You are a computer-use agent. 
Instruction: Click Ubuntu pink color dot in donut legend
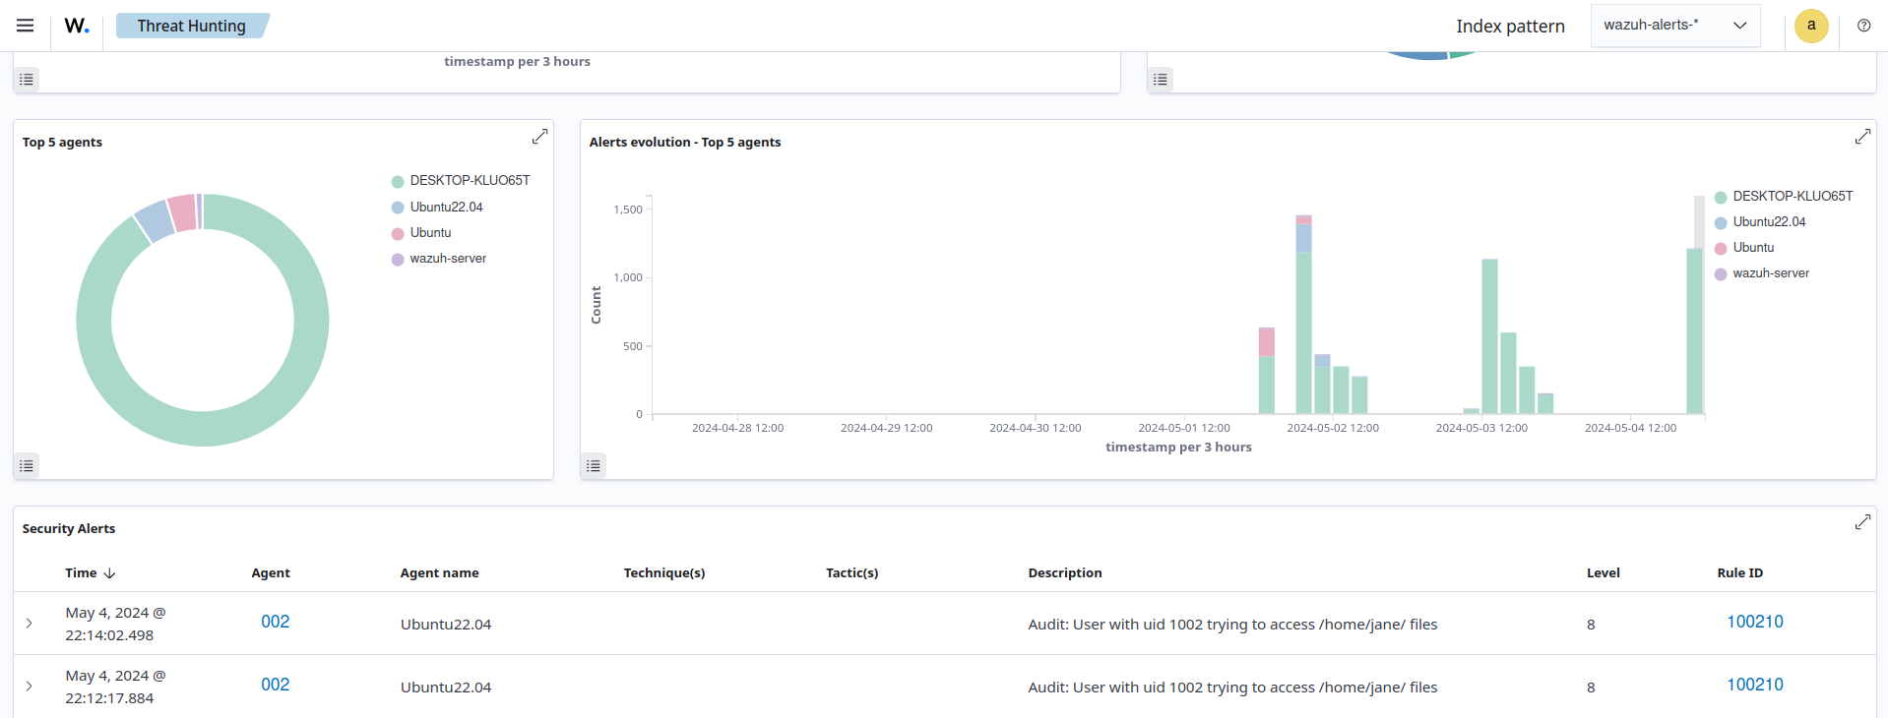tap(398, 234)
